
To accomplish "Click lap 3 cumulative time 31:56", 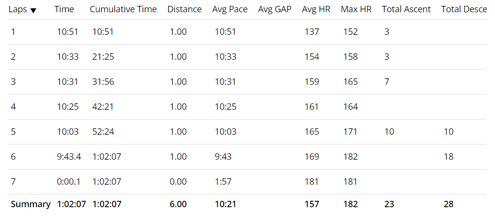I will click(103, 82).
